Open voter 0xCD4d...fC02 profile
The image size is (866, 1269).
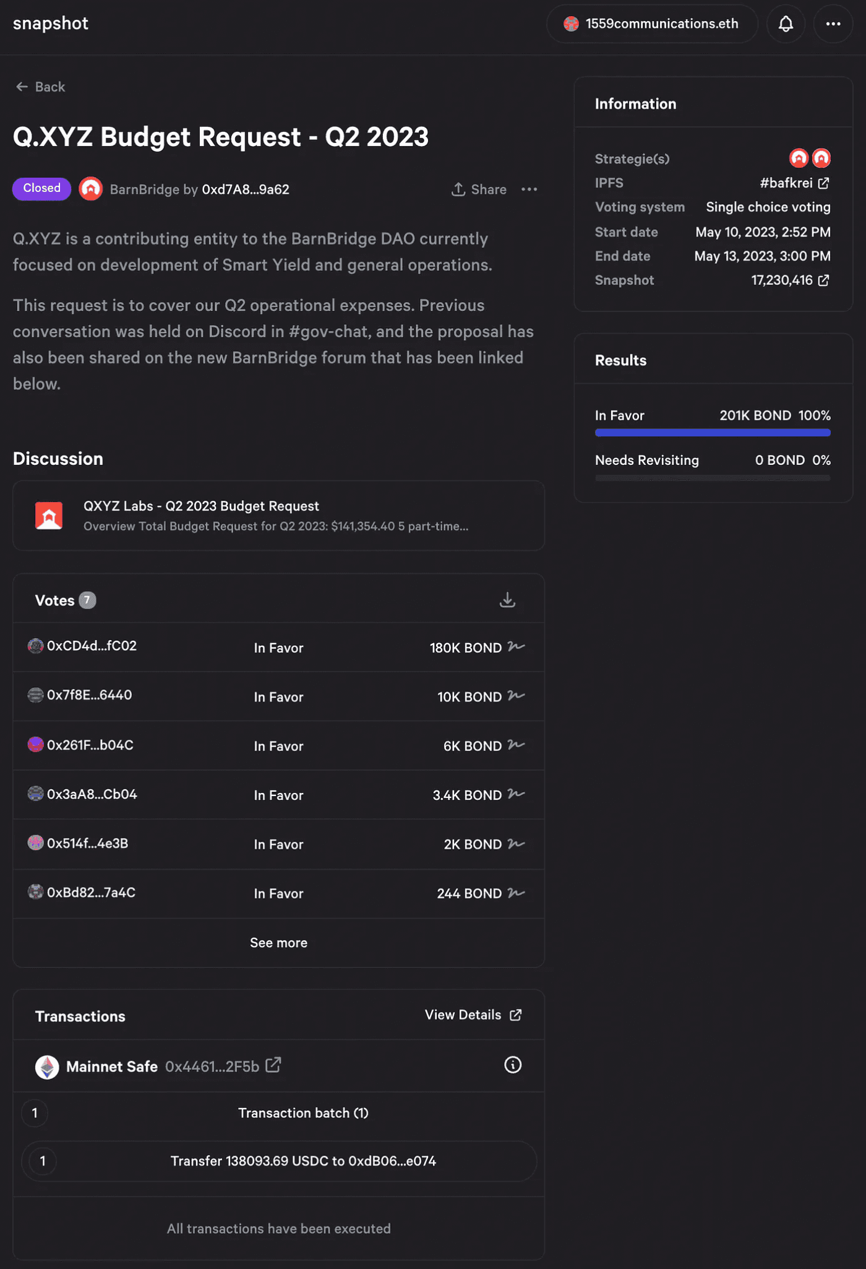[92, 646]
